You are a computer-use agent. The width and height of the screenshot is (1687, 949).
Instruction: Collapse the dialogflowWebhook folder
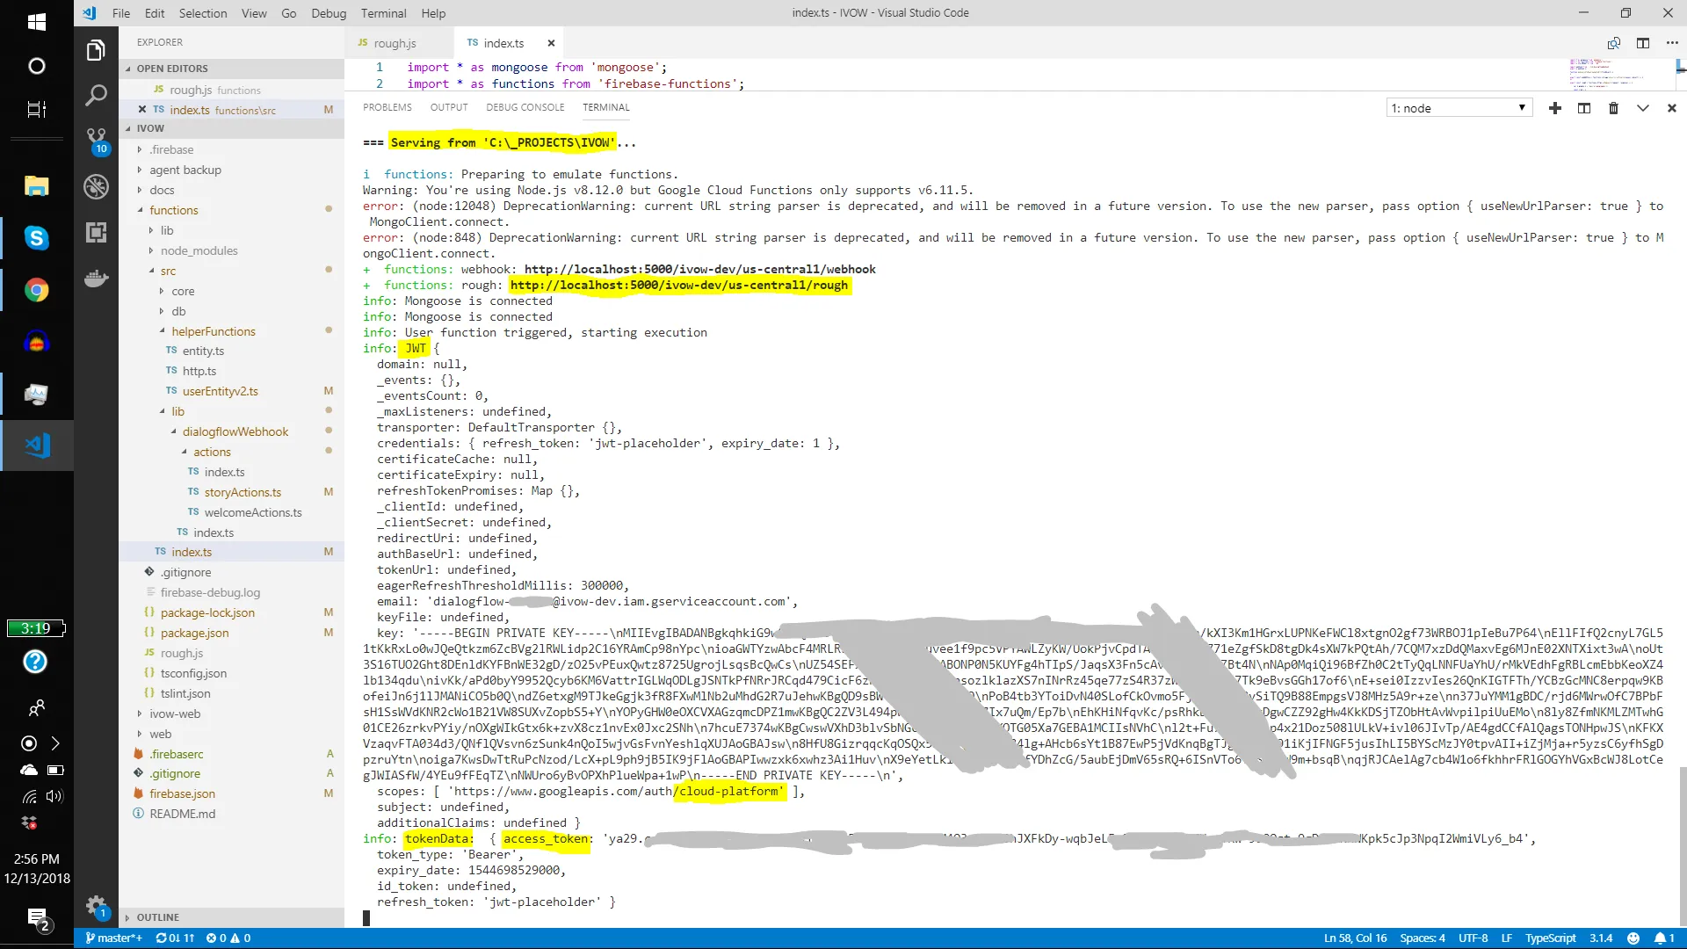[235, 431]
